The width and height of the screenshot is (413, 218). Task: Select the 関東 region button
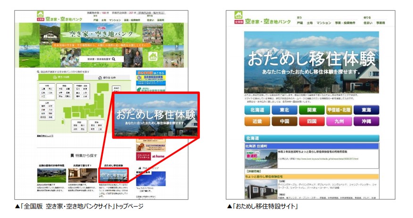pos(312,110)
